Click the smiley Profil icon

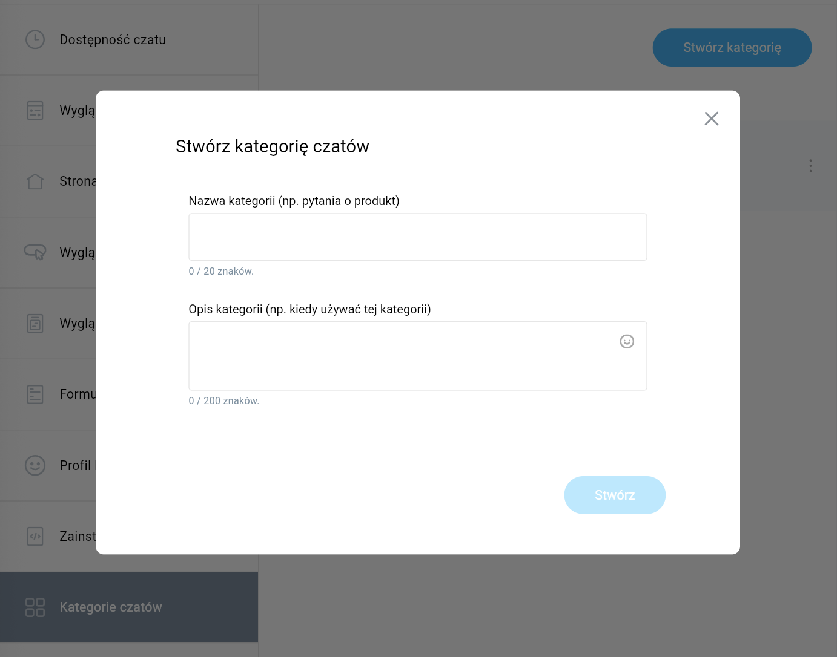tap(35, 465)
